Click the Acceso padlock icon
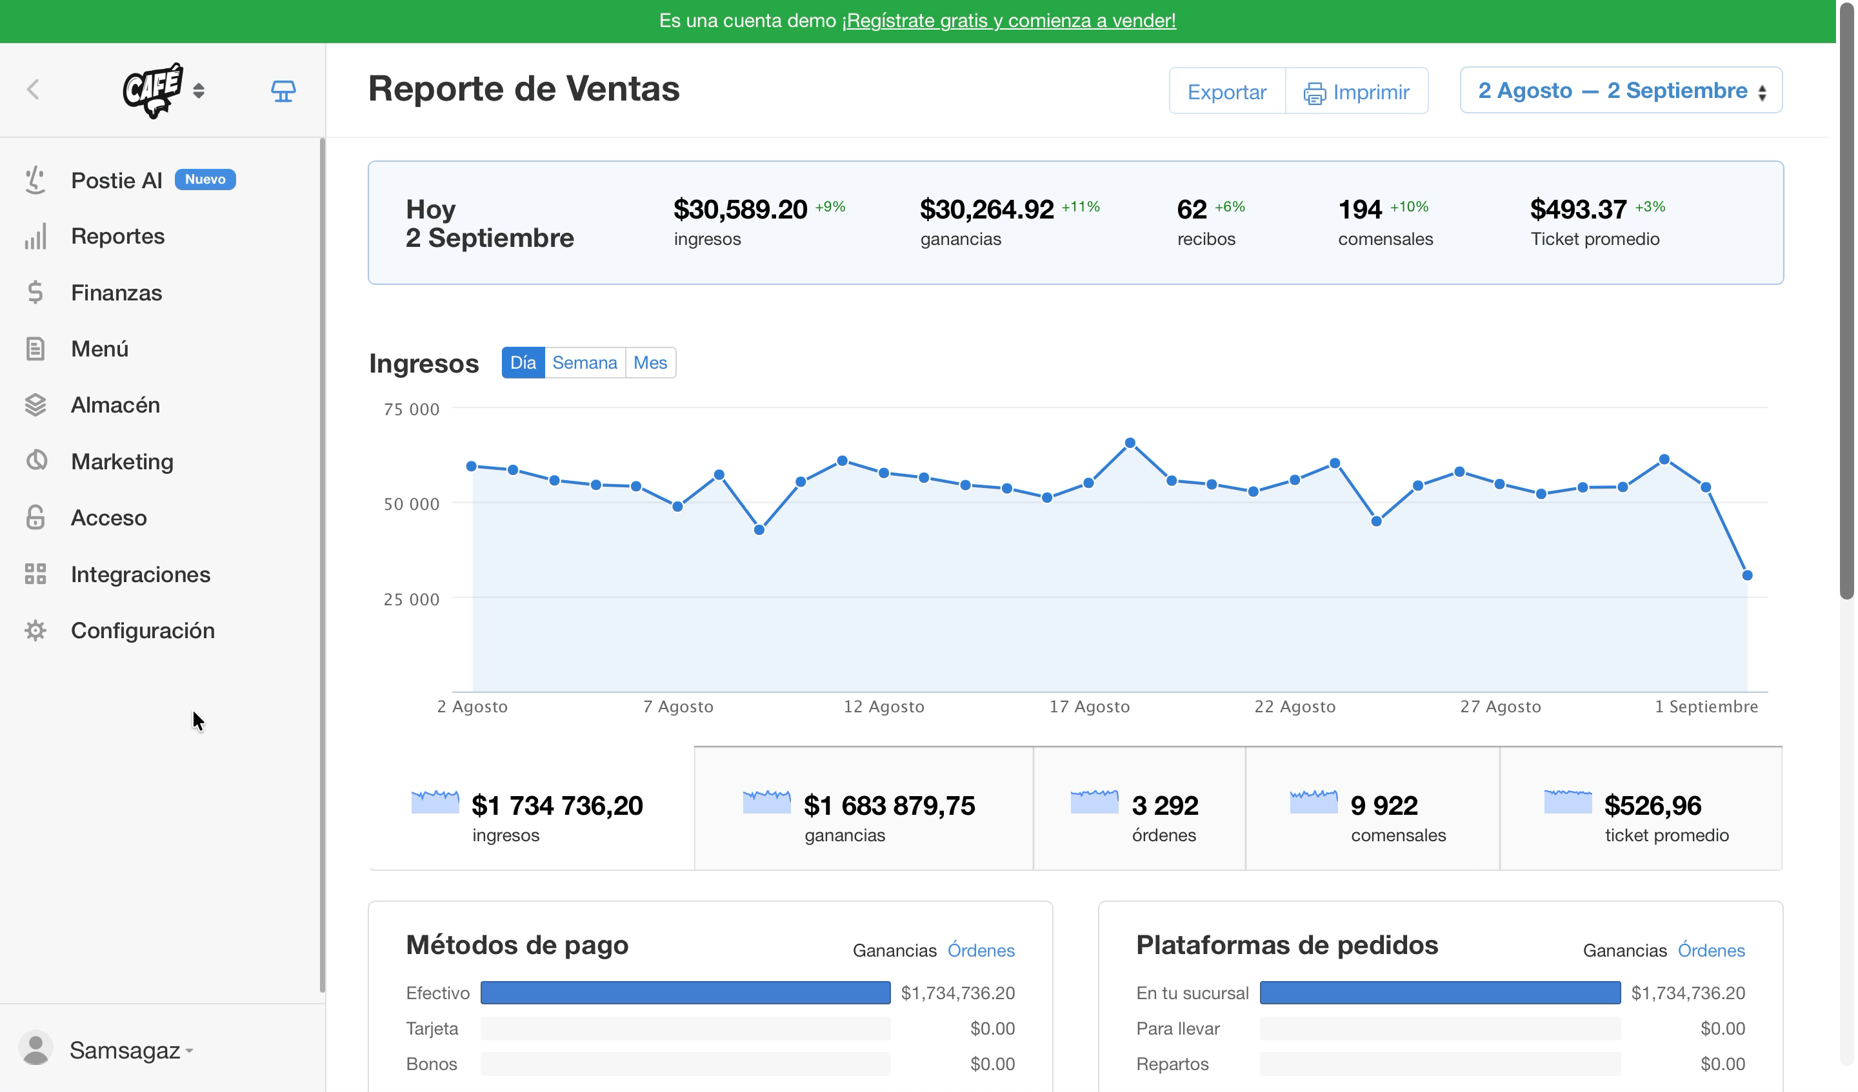 click(x=35, y=518)
